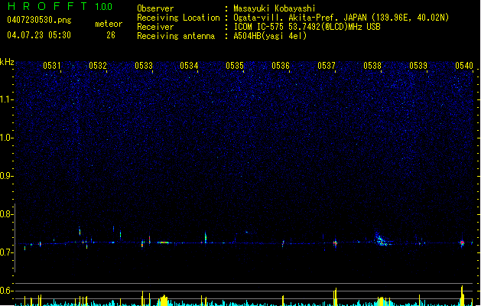Click the meteor count 26
Image resolution: width=481 pixels, height=306 pixels.
pos(111,35)
